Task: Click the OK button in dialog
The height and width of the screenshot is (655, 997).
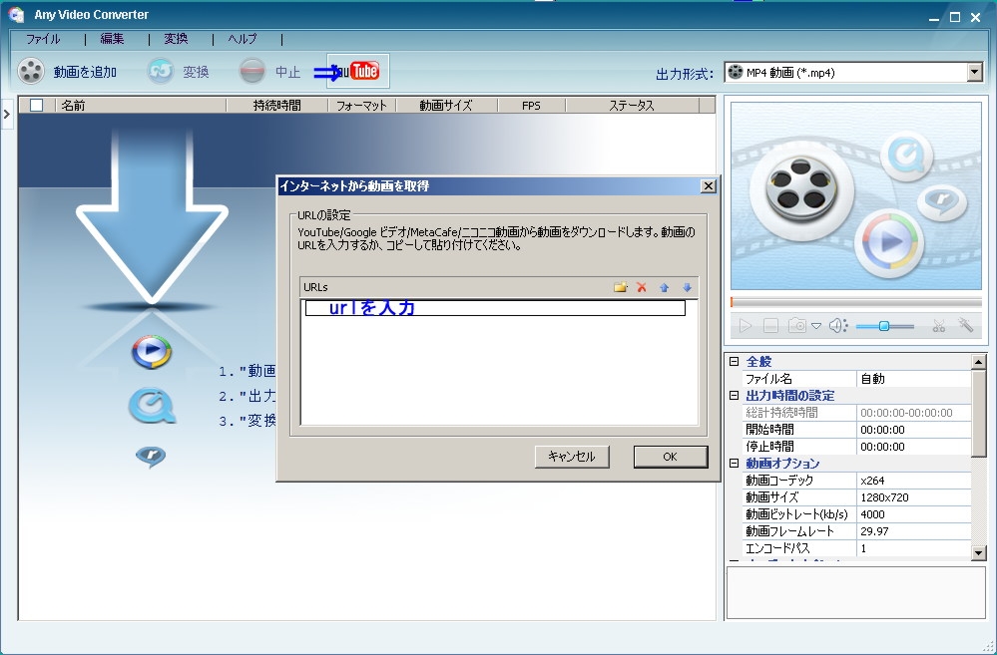Action: [671, 457]
